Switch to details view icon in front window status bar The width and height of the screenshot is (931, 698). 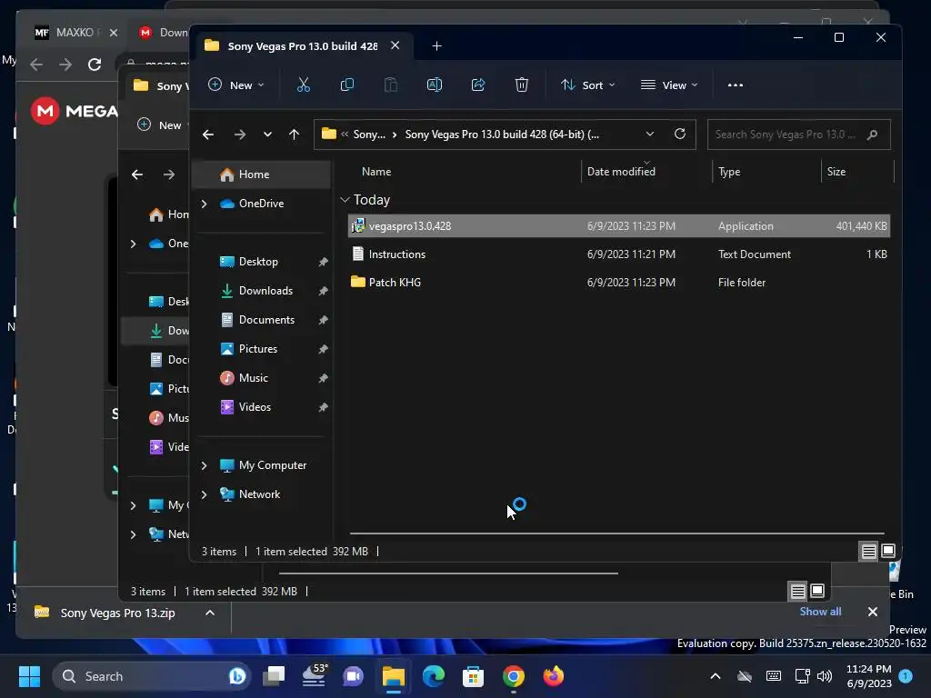point(868,552)
